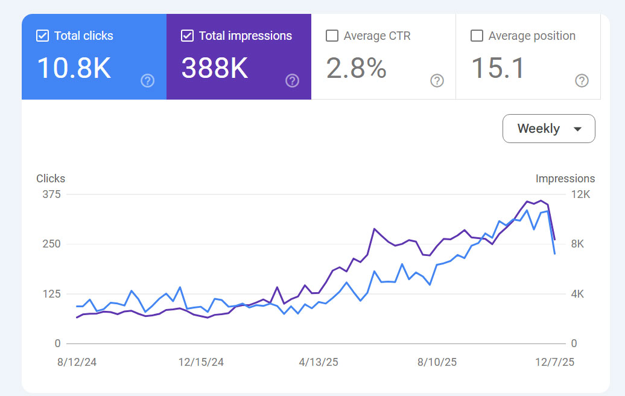
Task: Click the help icon on Total clicks card
Action: tap(147, 80)
